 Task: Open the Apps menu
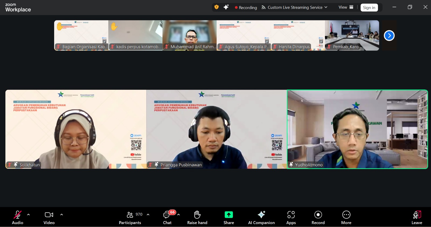(x=291, y=217)
